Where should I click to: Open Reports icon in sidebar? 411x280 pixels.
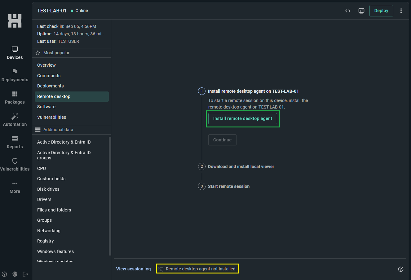point(15,139)
